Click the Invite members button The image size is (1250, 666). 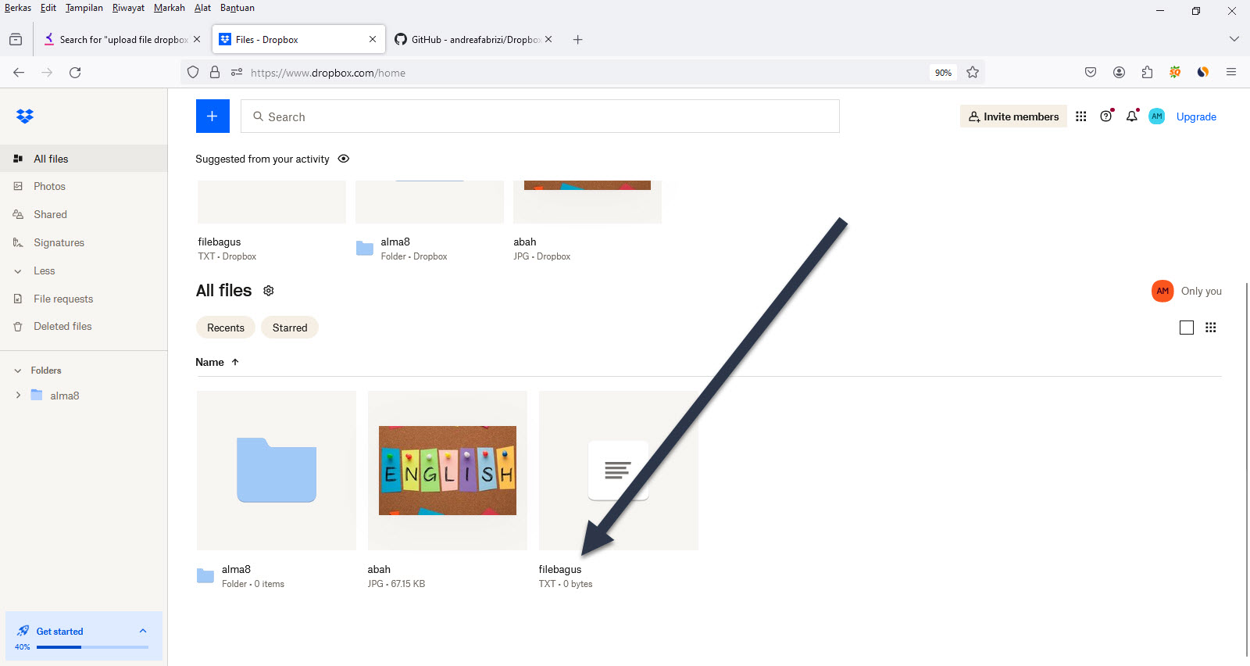click(x=1013, y=116)
